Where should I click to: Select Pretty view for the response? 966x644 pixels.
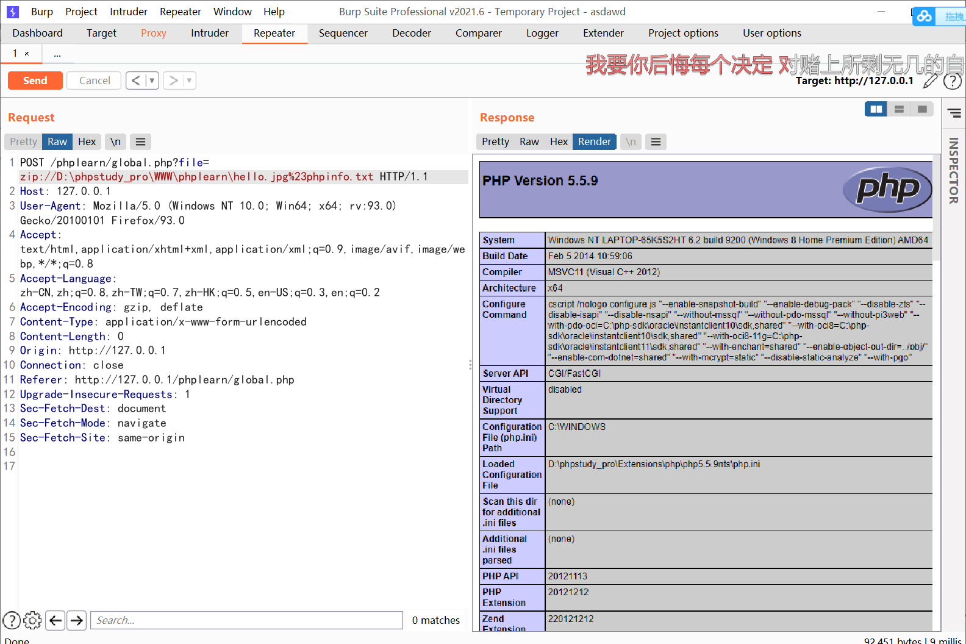point(495,141)
